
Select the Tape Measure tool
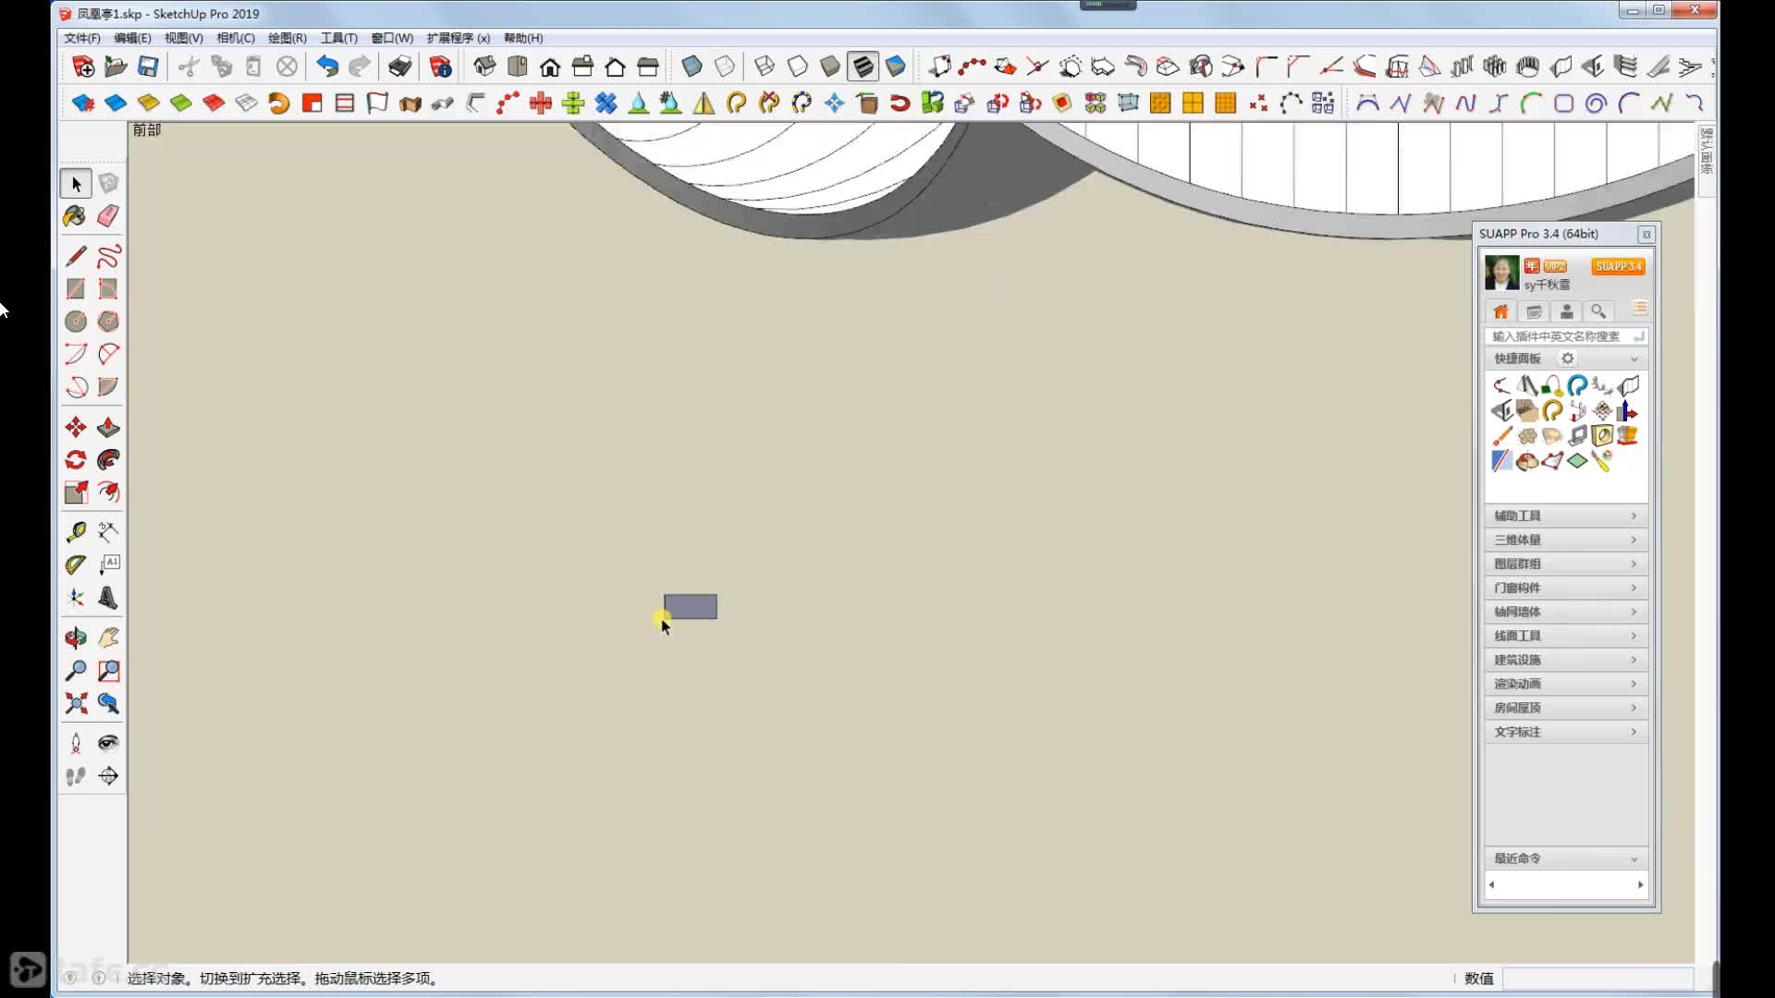coord(76,532)
